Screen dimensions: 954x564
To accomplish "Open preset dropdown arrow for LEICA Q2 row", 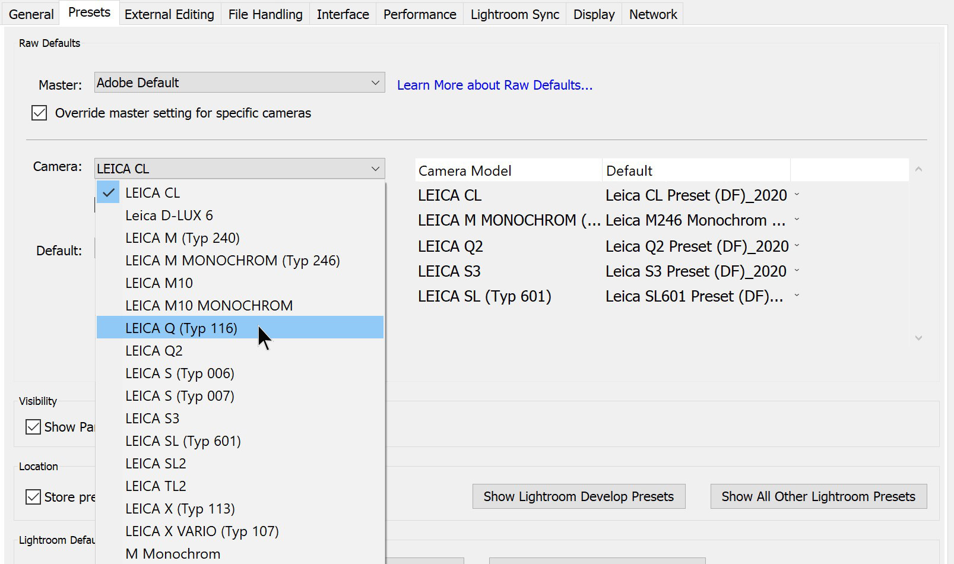I will (797, 246).
